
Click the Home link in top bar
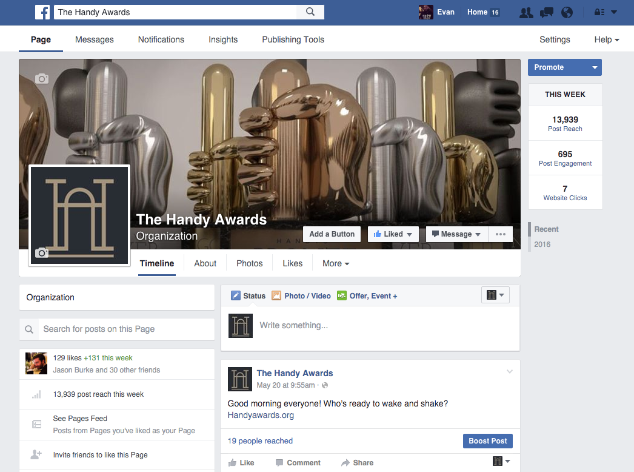(477, 12)
